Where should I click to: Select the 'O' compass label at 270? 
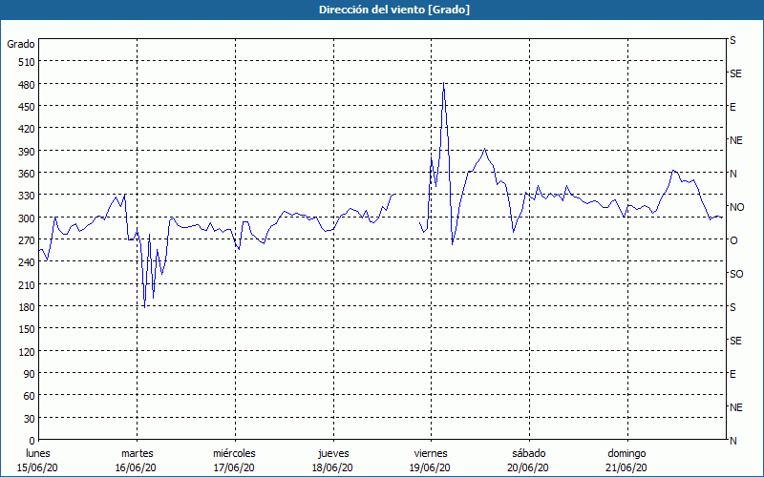coord(733,240)
